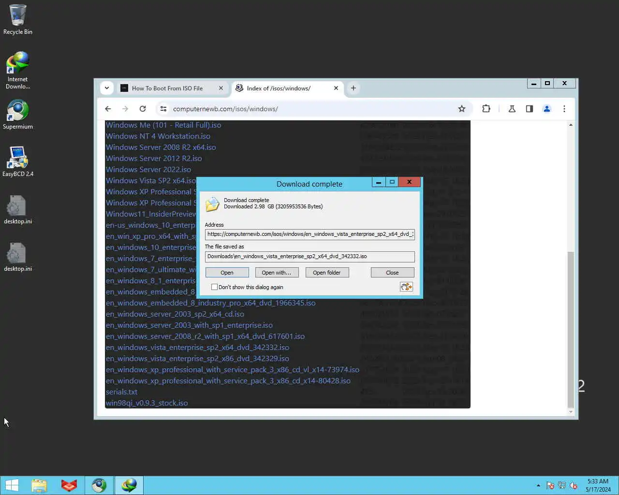Go back in the browser
This screenshot has width=619, height=495.
click(x=108, y=109)
